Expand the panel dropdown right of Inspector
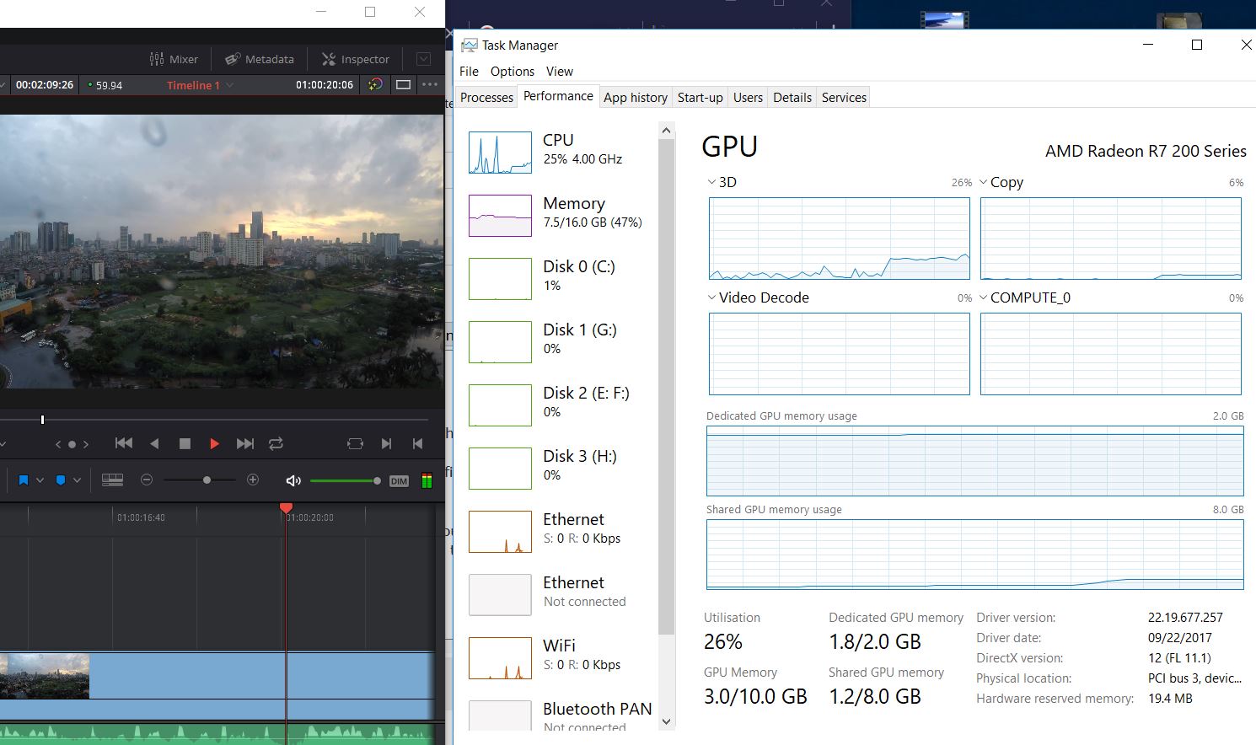The width and height of the screenshot is (1256, 745). (x=424, y=59)
